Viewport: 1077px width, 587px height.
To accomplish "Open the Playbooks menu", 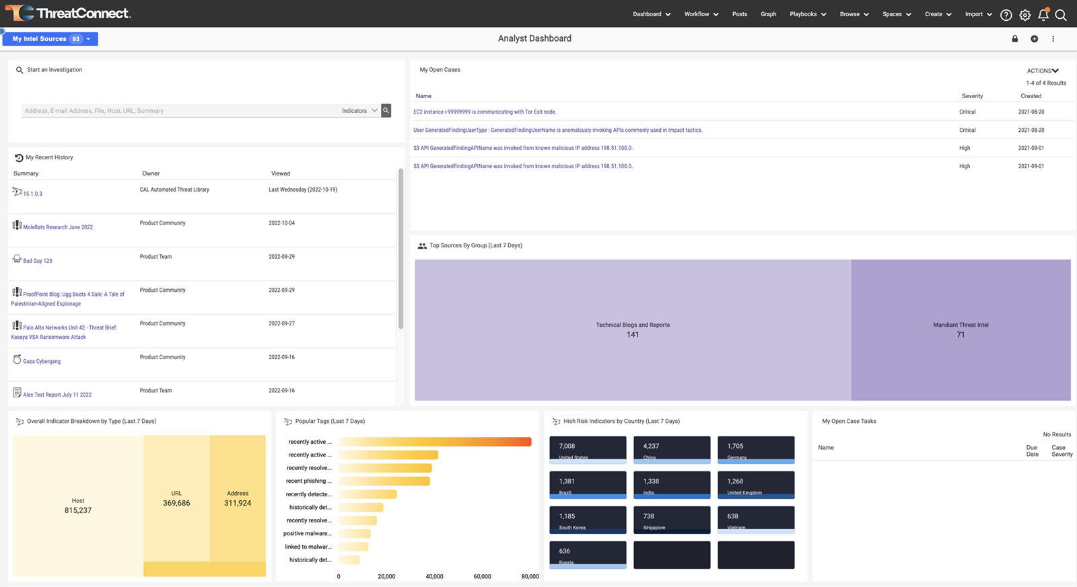I will coord(808,14).
